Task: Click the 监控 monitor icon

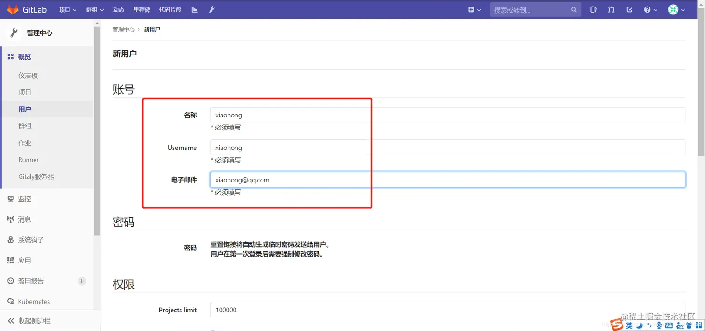Action: [x=11, y=199]
